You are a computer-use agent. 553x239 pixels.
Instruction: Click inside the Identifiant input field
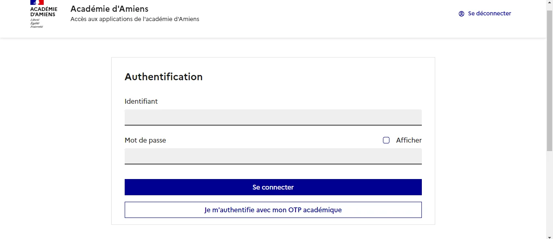273,117
